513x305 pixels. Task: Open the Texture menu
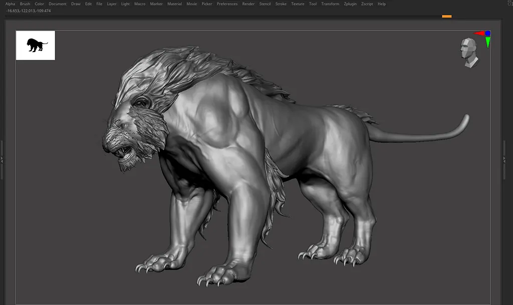[298, 4]
